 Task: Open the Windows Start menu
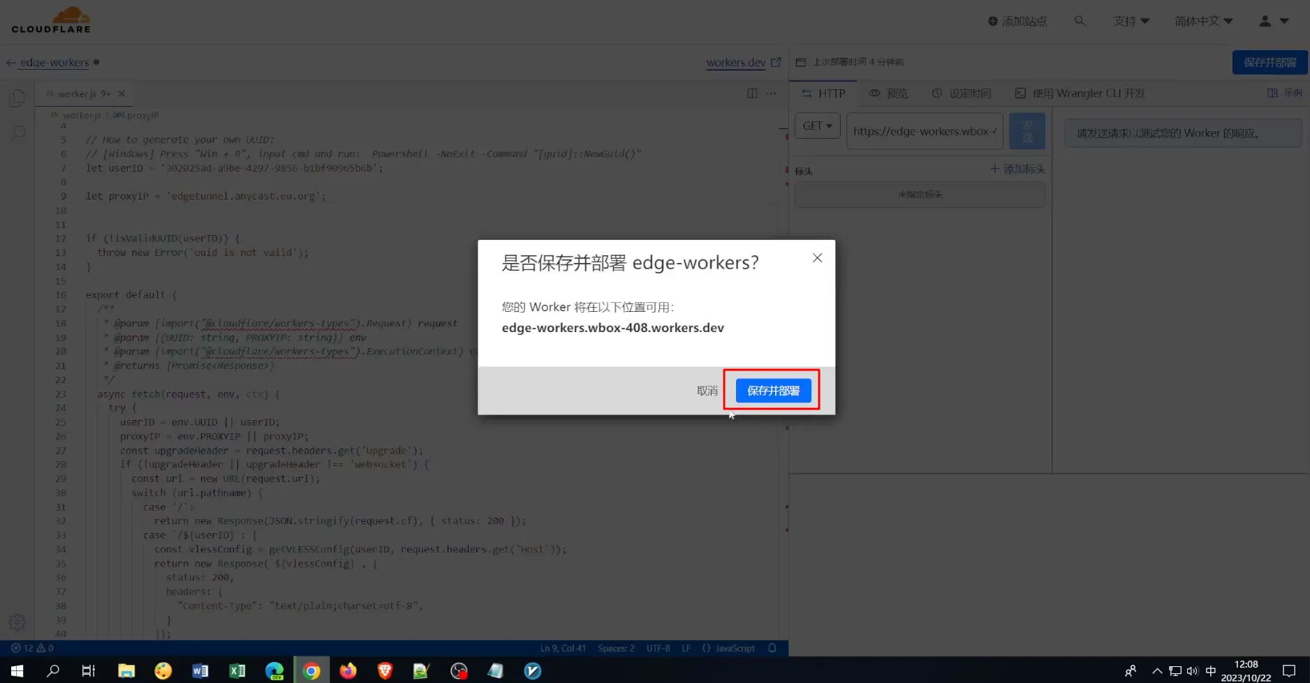(x=17, y=670)
